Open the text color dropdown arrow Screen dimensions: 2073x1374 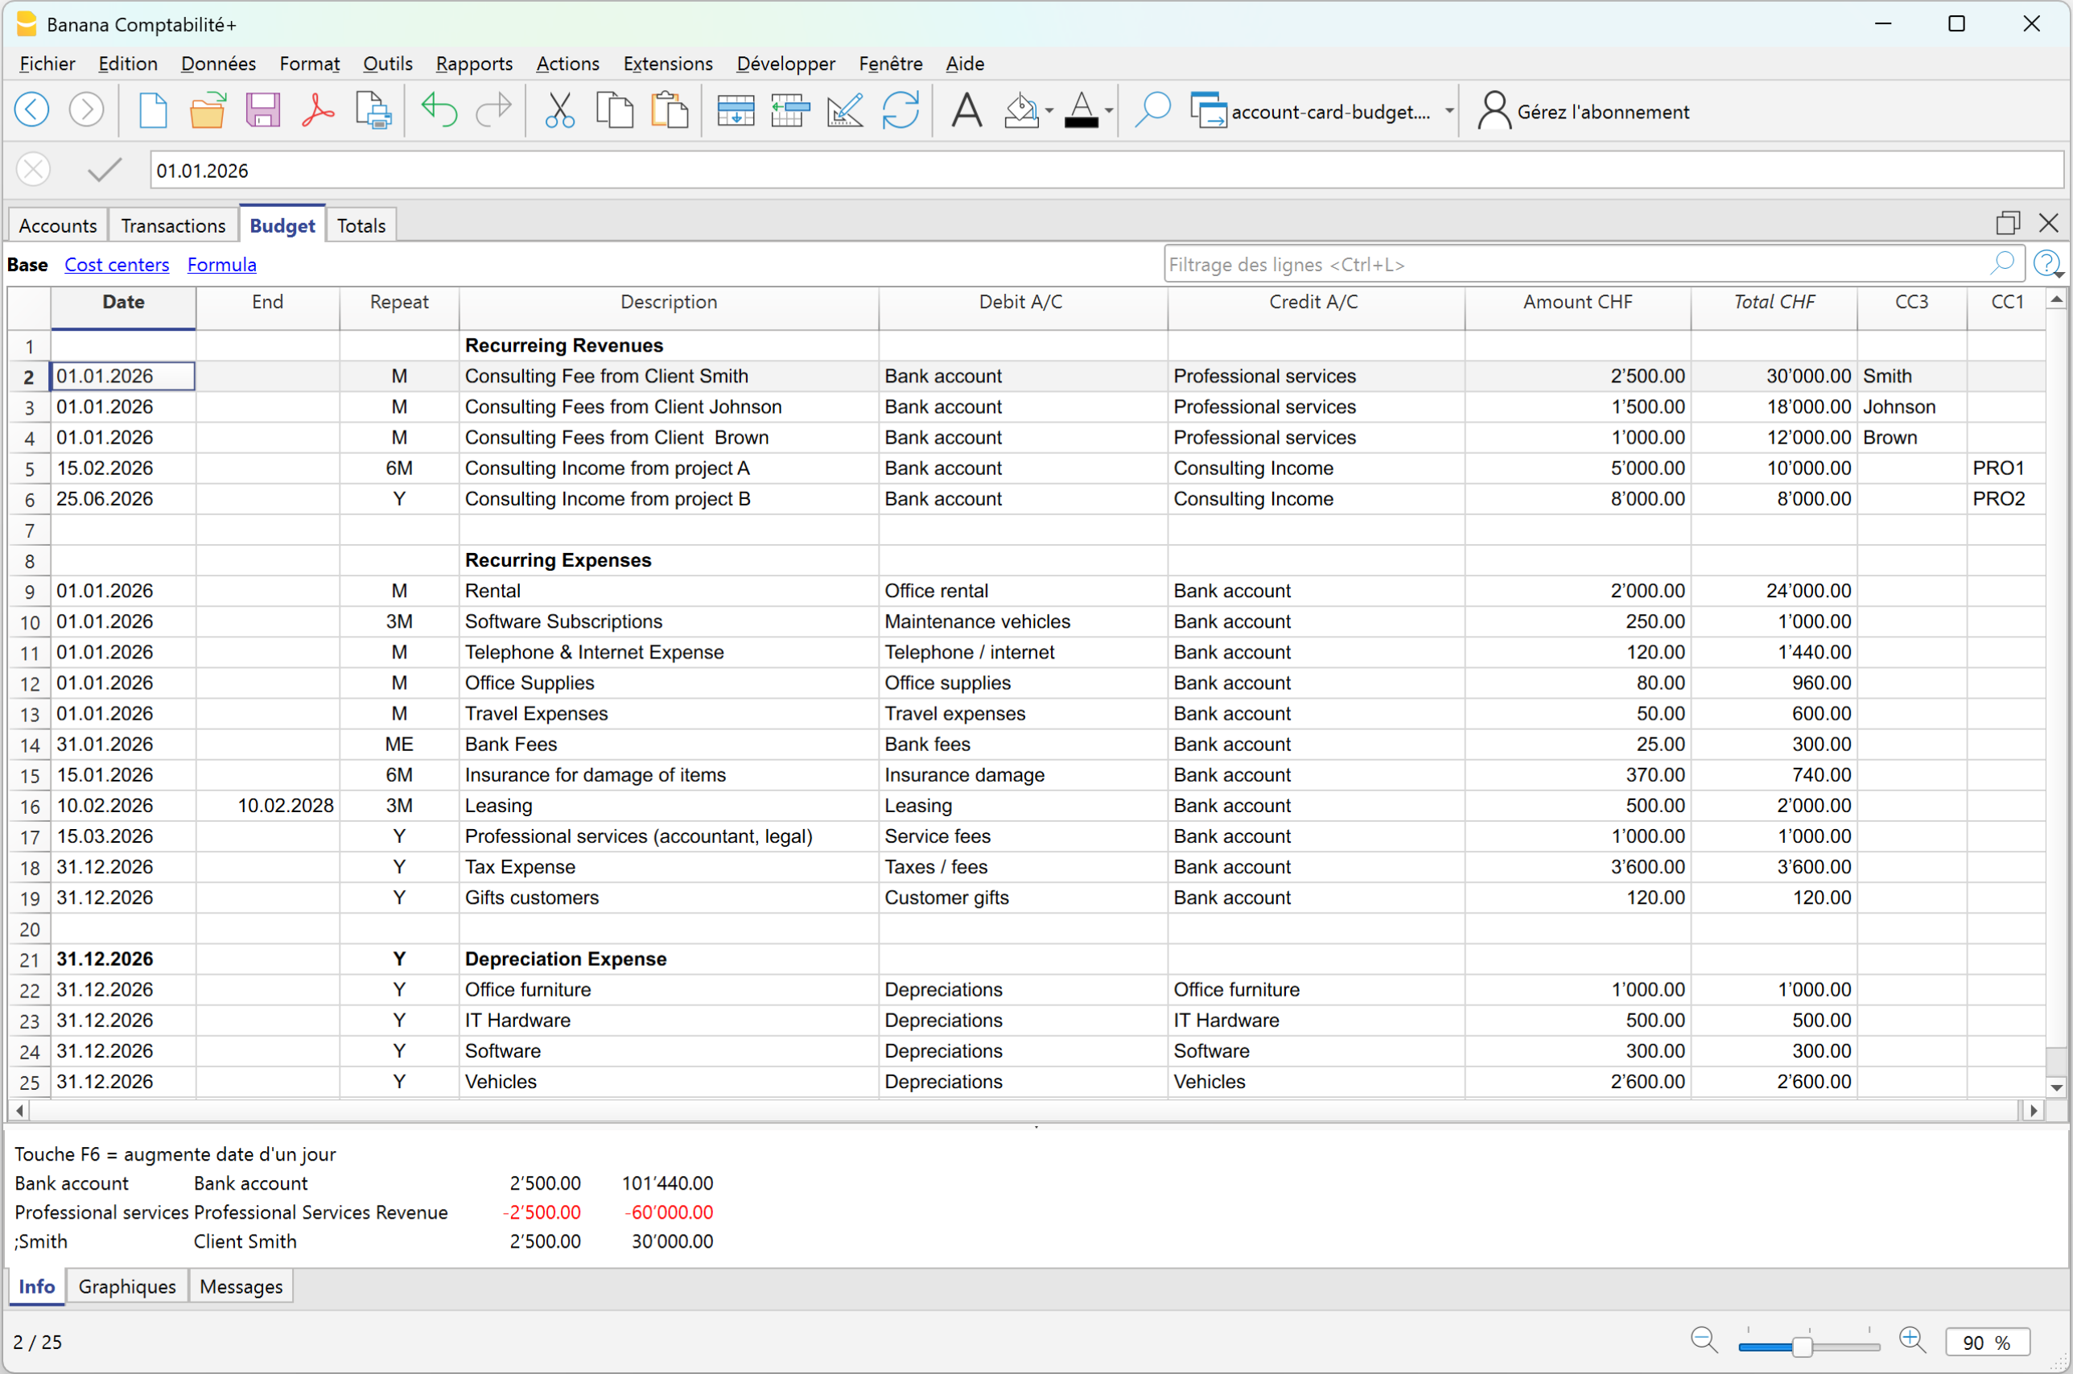coord(1108,111)
